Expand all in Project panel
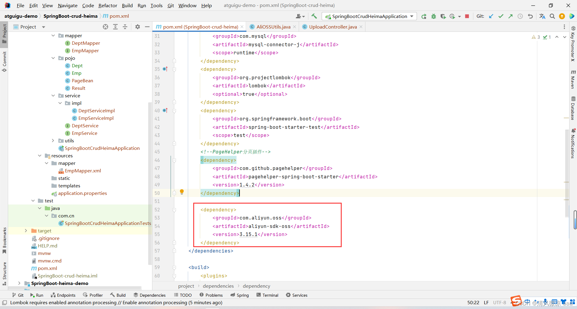 [x=115, y=27]
